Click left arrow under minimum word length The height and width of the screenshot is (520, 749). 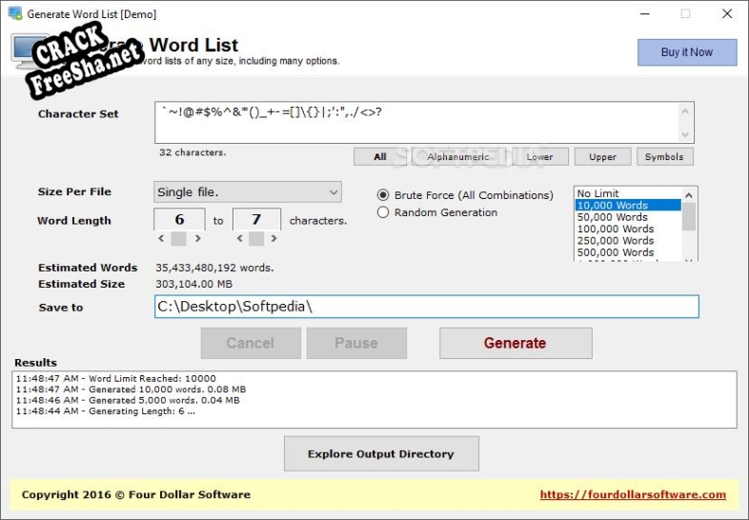(160, 239)
